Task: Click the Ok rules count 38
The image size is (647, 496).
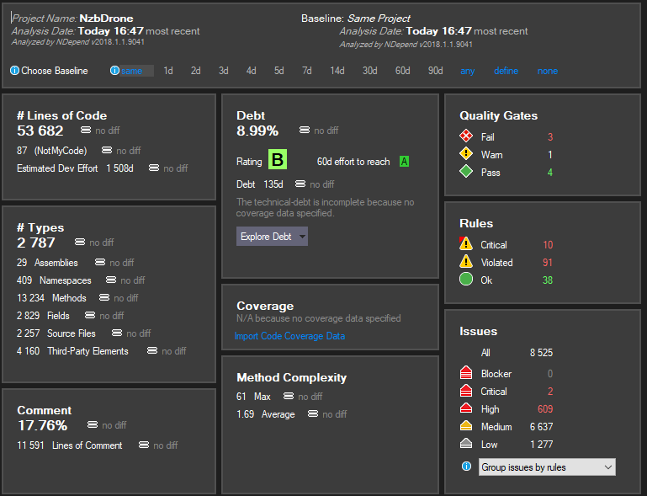Action: pyautogui.click(x=548, y=280)
